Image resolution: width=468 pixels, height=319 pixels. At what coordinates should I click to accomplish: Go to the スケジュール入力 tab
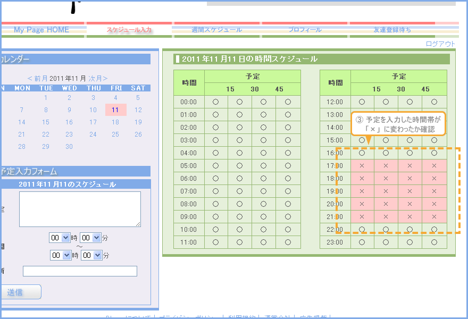point(129,30)
